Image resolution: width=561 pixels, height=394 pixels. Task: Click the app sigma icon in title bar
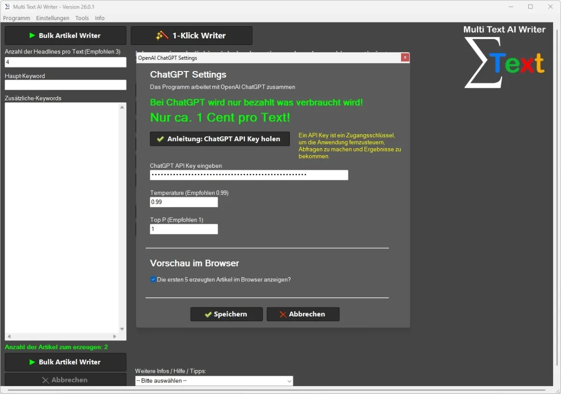[7, 7]
